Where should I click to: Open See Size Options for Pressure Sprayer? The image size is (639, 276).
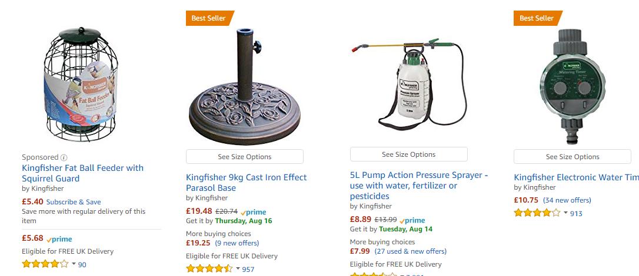408,154
